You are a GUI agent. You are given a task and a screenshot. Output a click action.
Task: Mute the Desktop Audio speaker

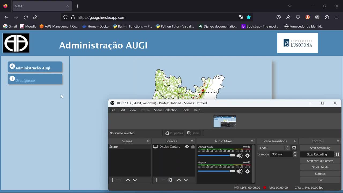pyautogui.click(x=239, y=155)
